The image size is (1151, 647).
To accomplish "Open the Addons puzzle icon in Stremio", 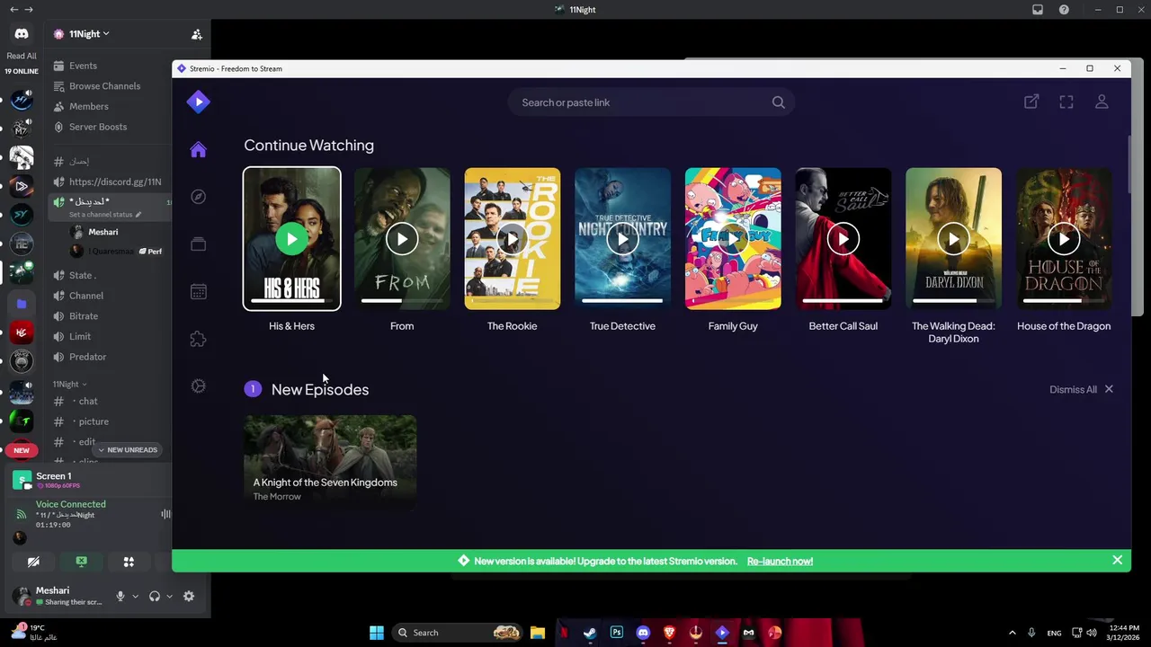I will (198, 339).
